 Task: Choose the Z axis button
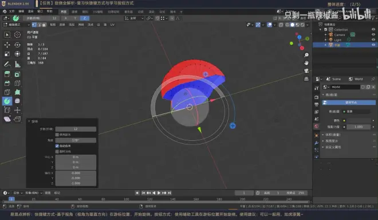[84, 18]
